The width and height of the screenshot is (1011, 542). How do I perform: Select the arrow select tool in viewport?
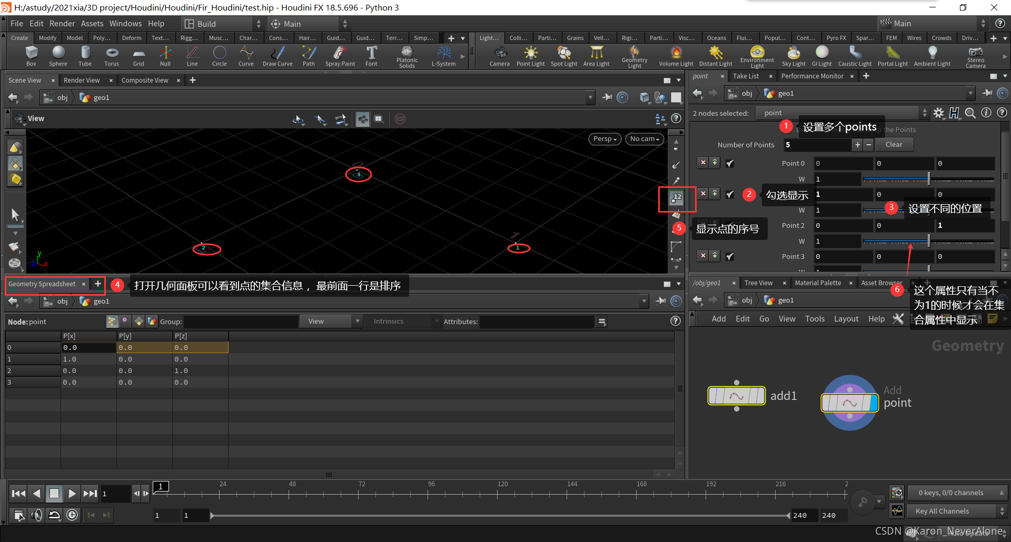[15, 215]
